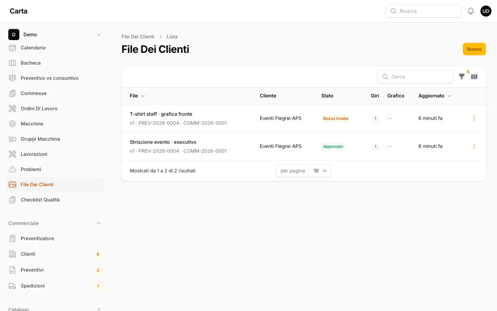
Task: Click the Preventivatore calculator icon
Action: (12, 238)
